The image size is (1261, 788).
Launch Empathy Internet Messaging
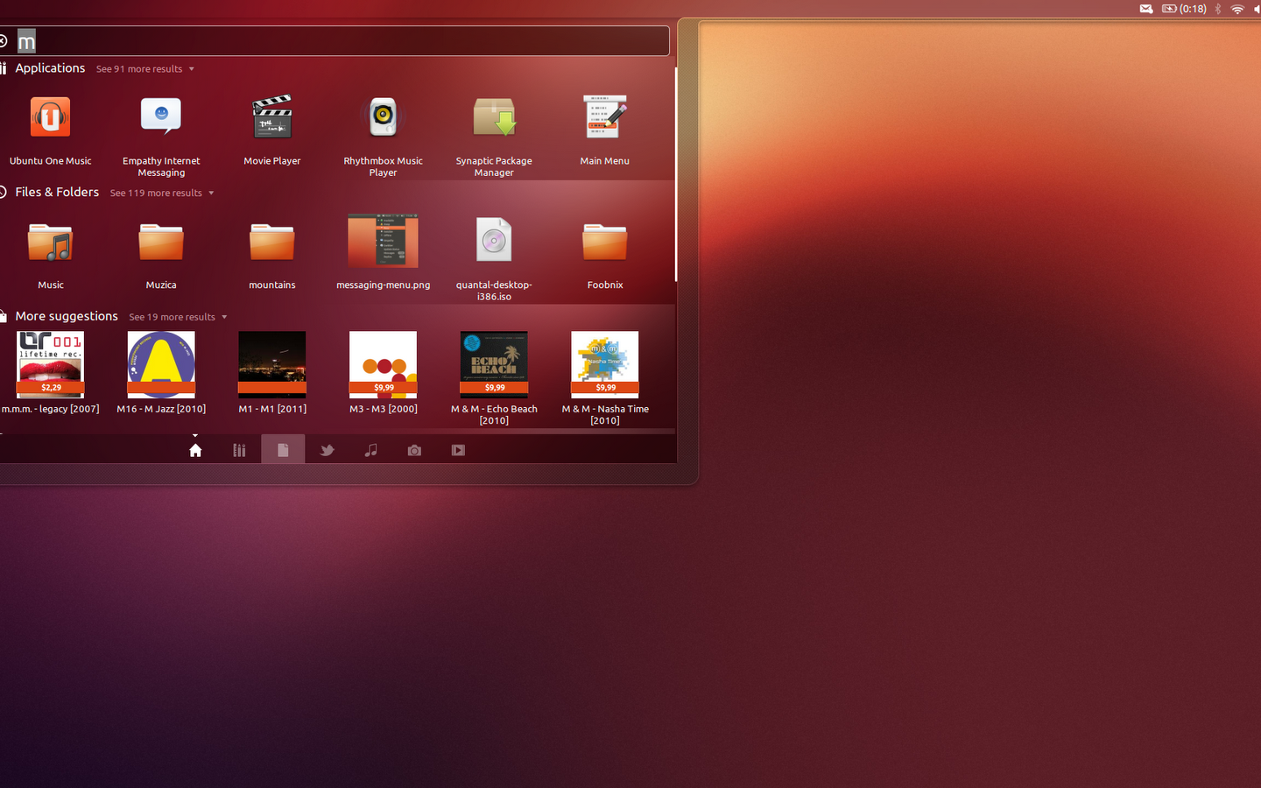tap(161, 135)
